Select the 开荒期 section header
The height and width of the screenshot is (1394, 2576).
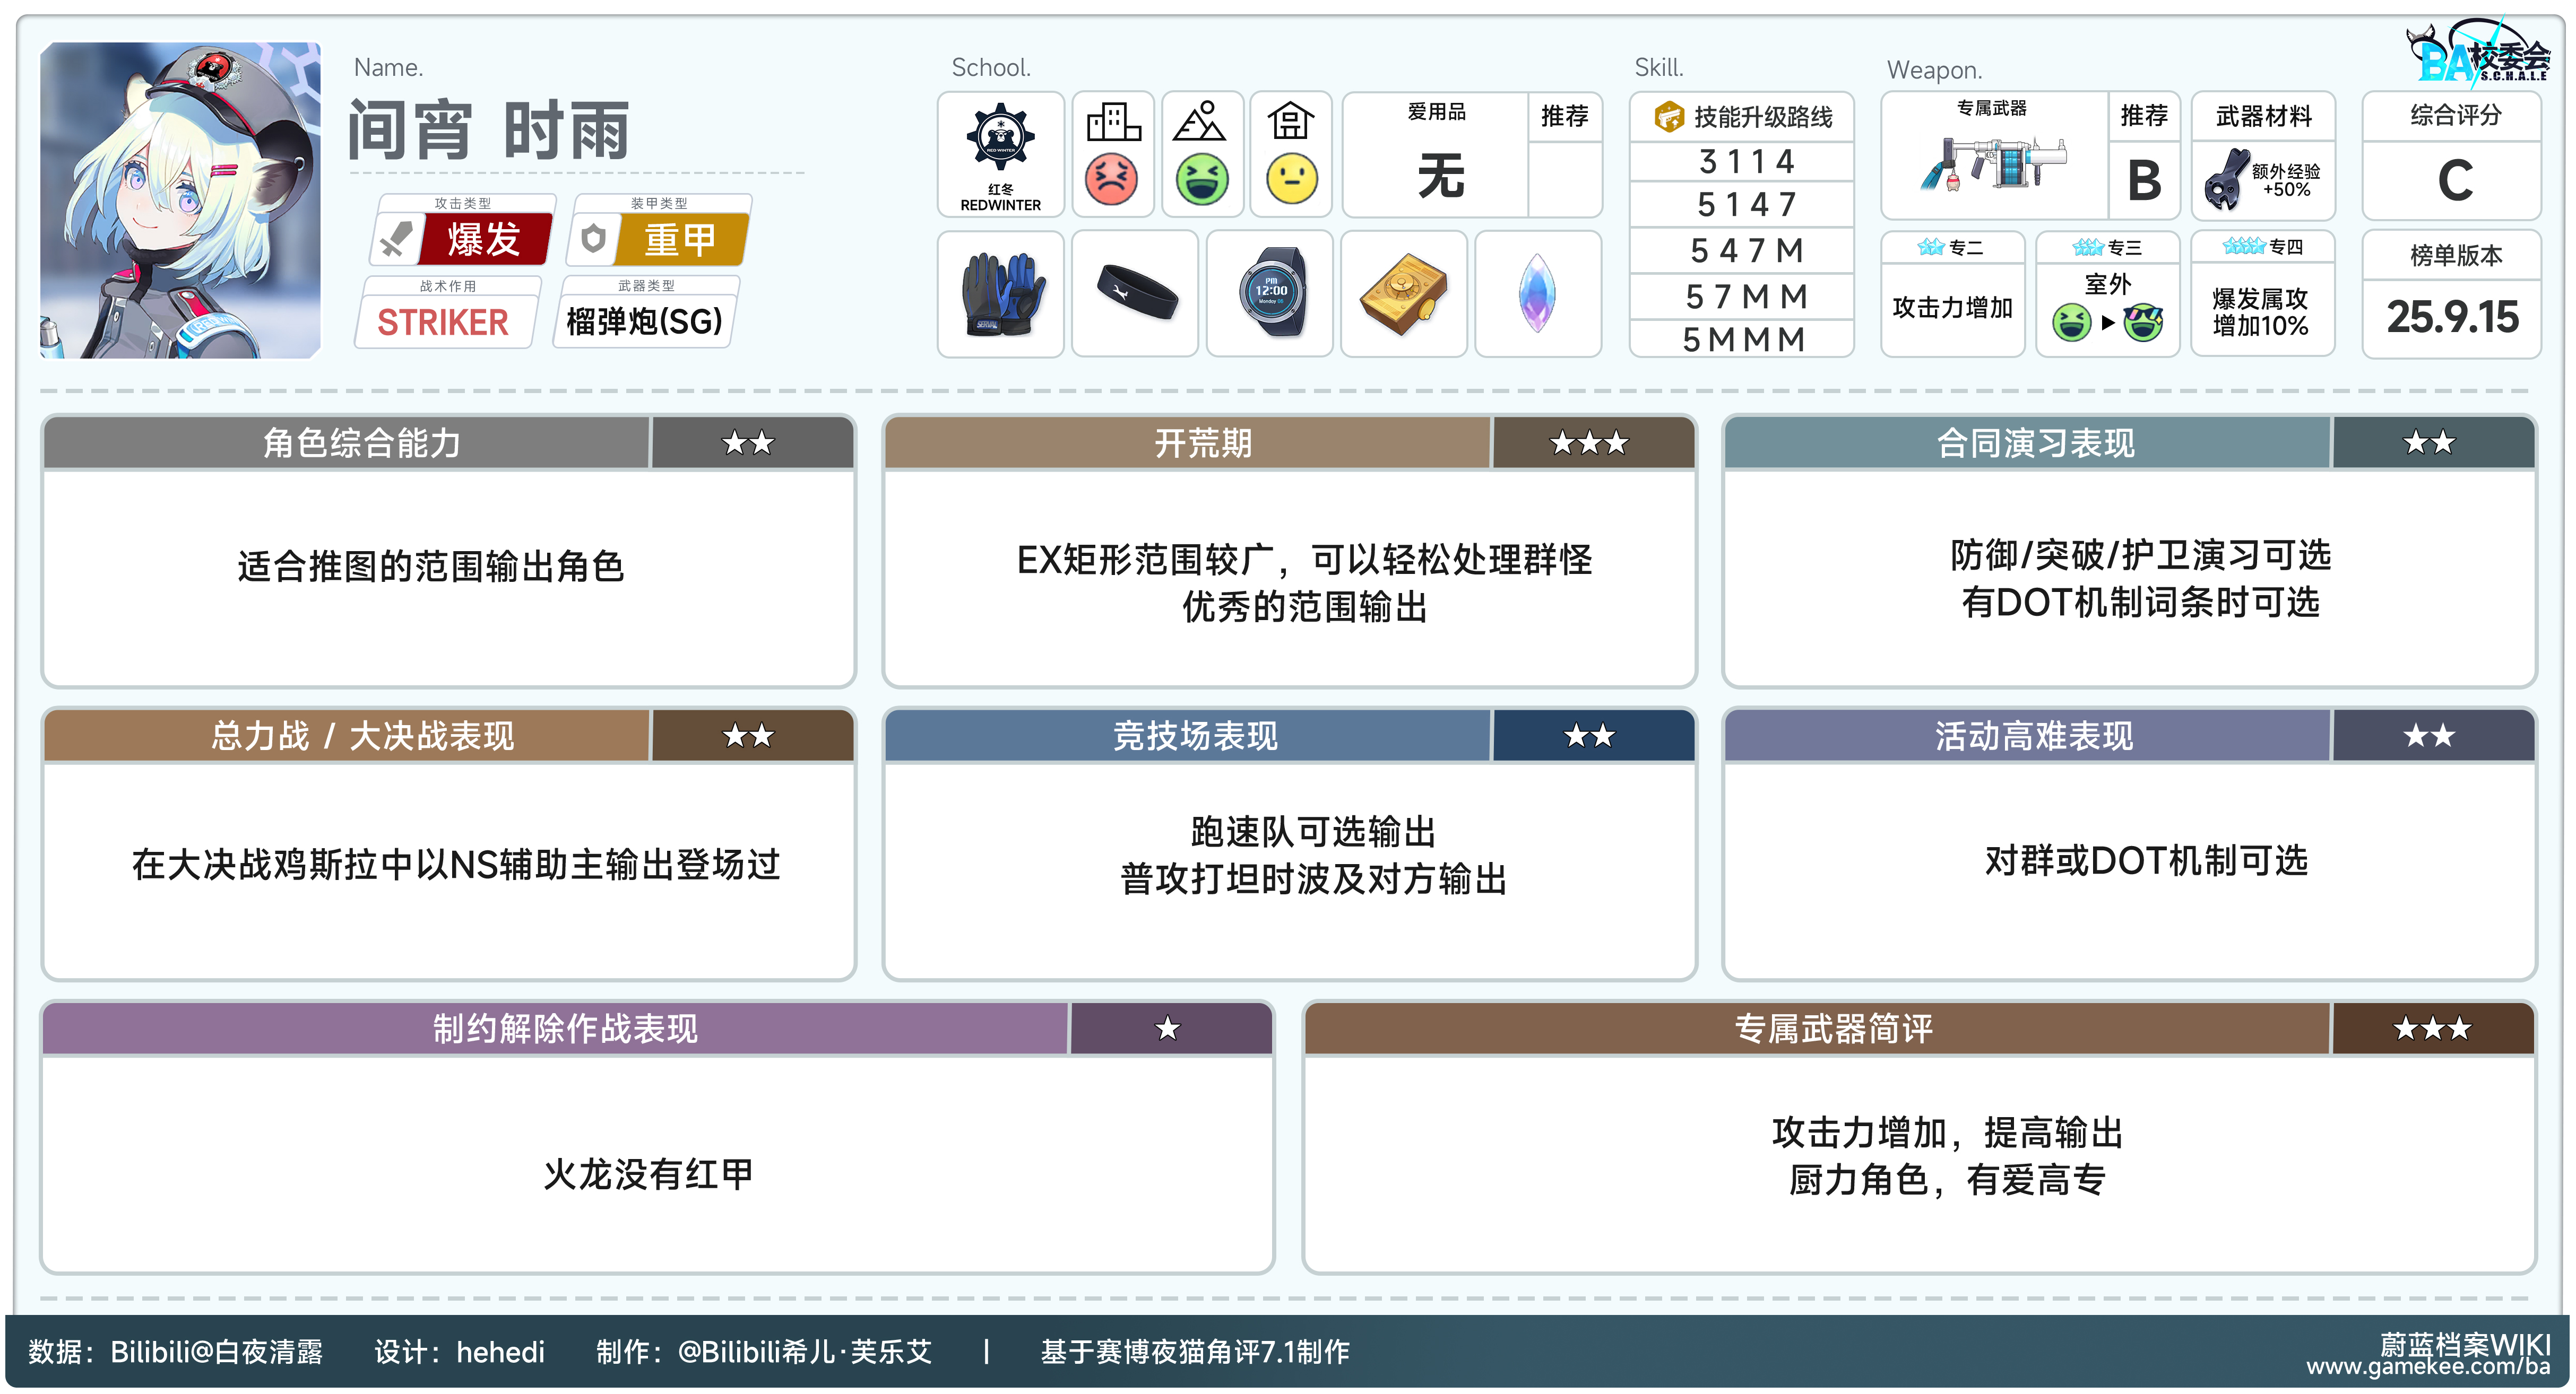click(1203, 443)
